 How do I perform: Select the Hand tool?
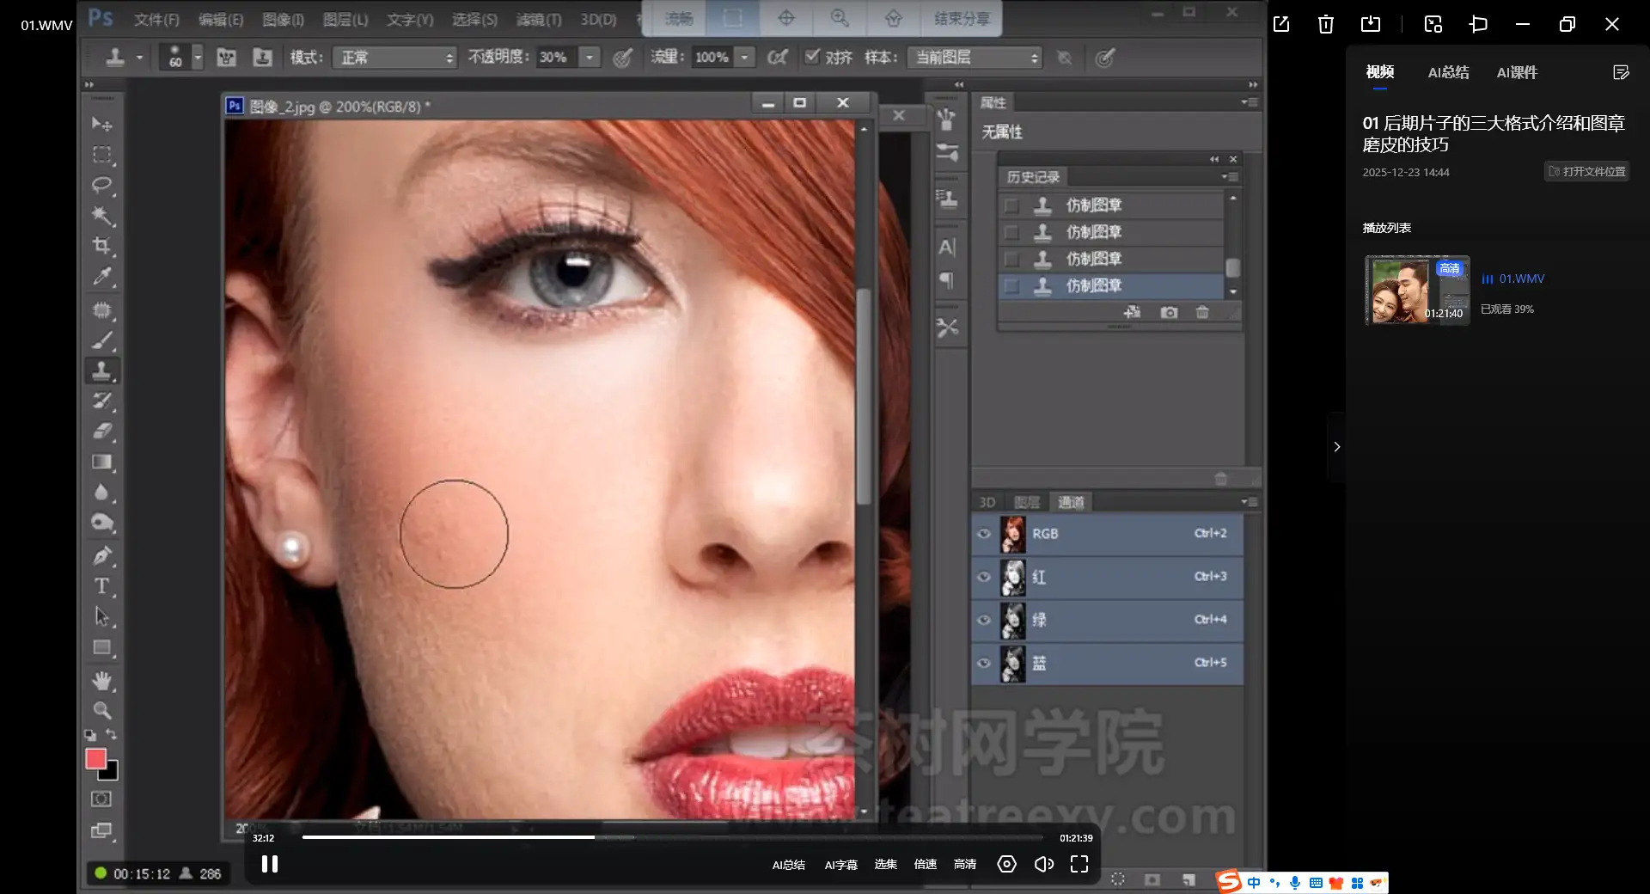(102, 681)
